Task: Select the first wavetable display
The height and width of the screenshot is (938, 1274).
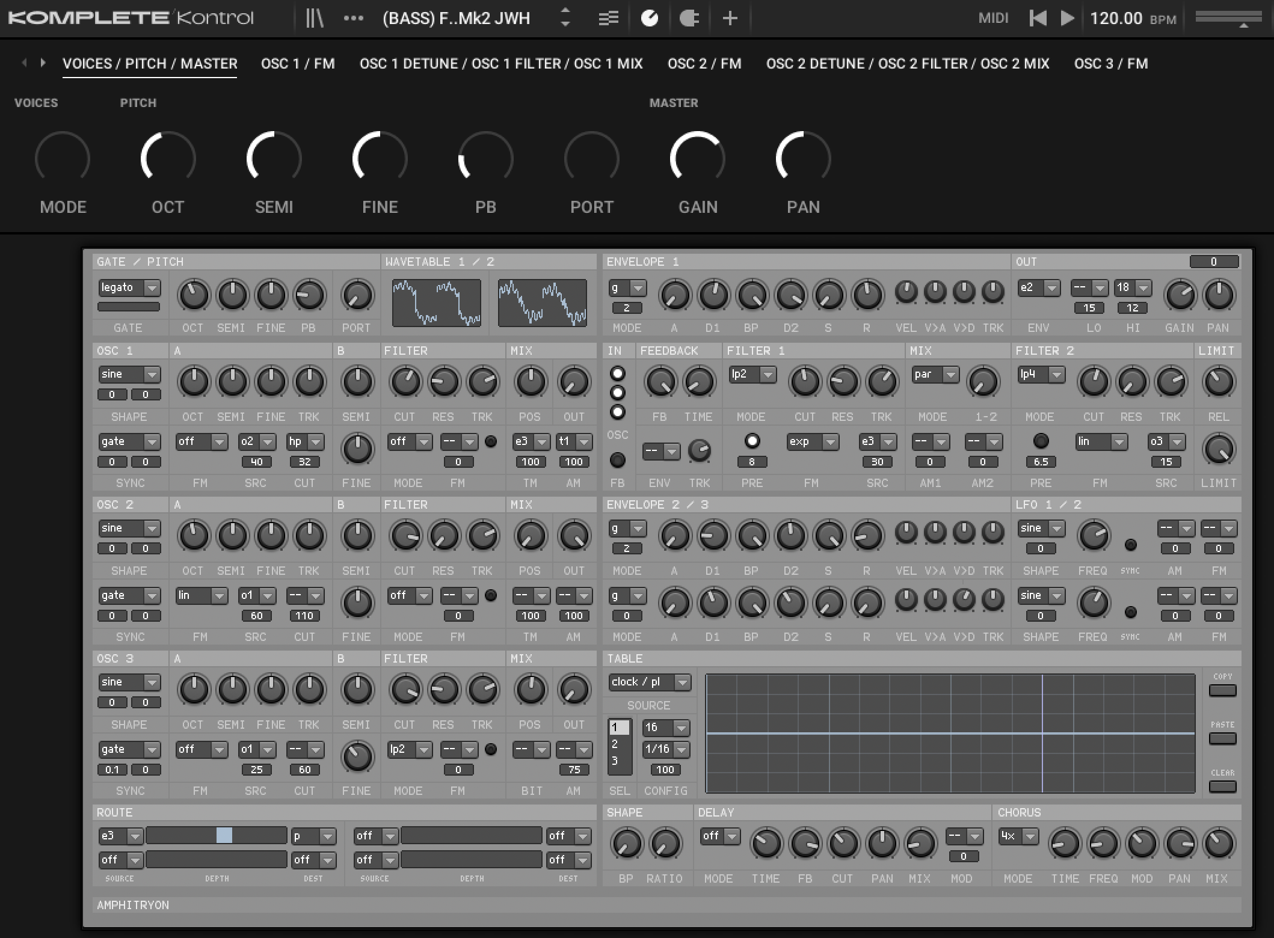Action: (x=437, y=302)
